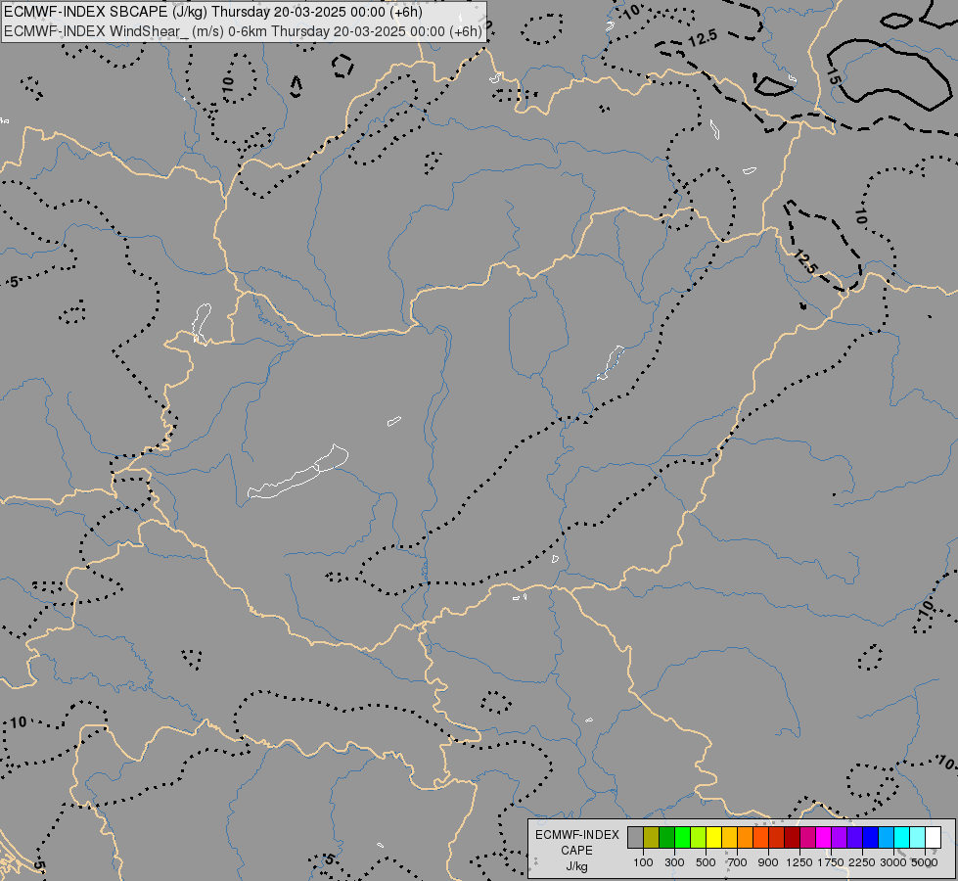This screenshot has height=881, width=958.
Task: Click the CAPE label in legend
Action: [576, 851]
